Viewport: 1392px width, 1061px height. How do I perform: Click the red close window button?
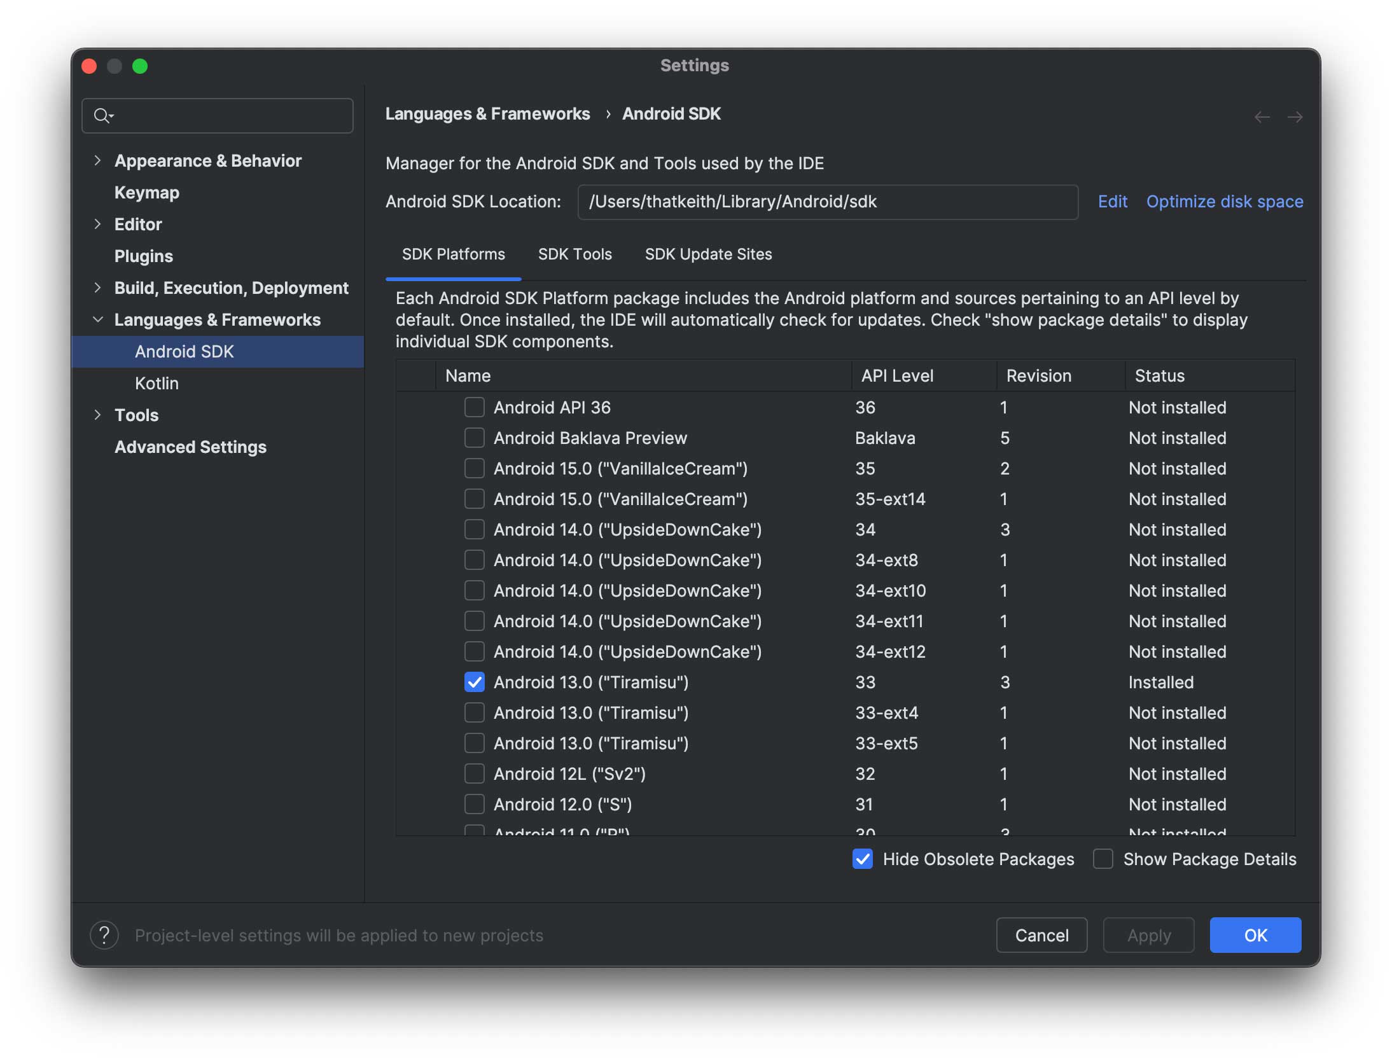tap(89, 66)
